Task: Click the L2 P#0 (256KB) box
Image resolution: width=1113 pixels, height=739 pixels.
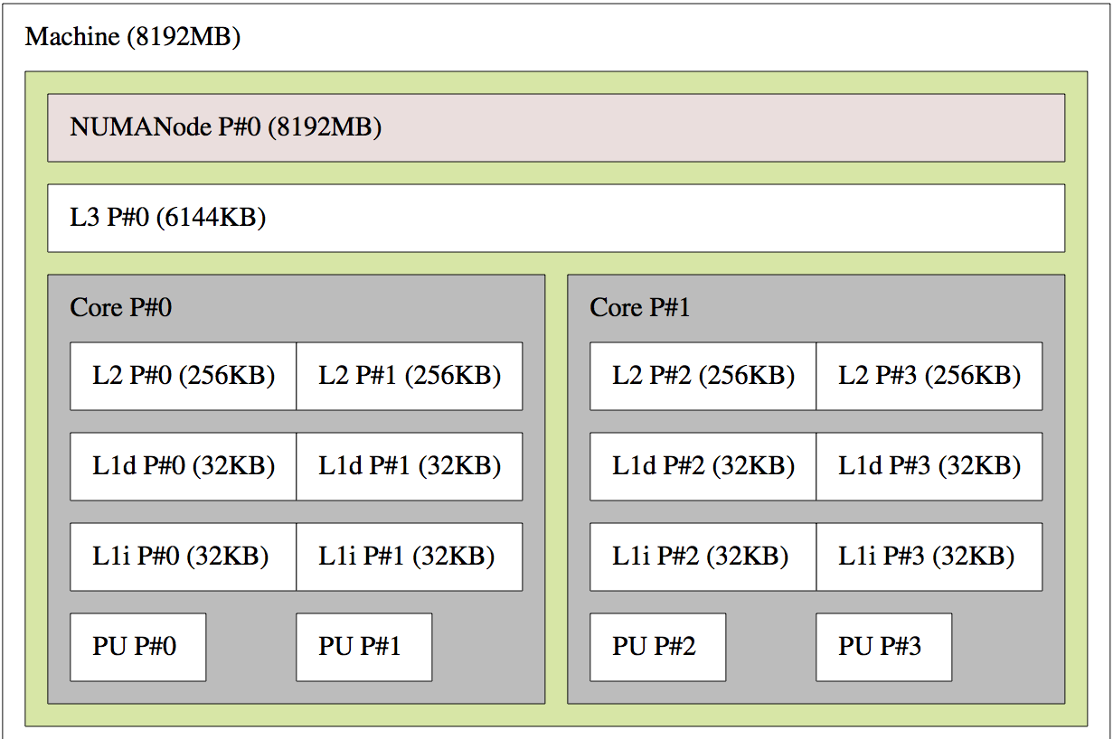Action: (x=184, y=376)
